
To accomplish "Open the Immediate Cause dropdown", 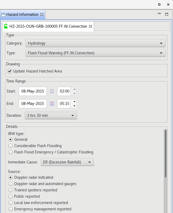I will pyautogui.click(x=67, y=162).
